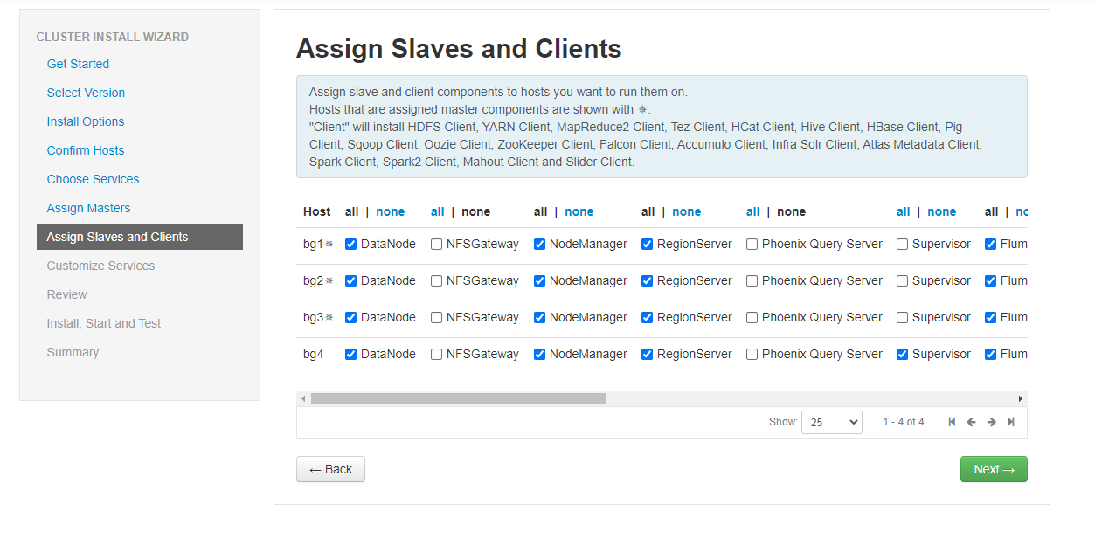1095x539 pixels.
Task: Uncheck DataNode on host bg3
Action: pos(350,318)
